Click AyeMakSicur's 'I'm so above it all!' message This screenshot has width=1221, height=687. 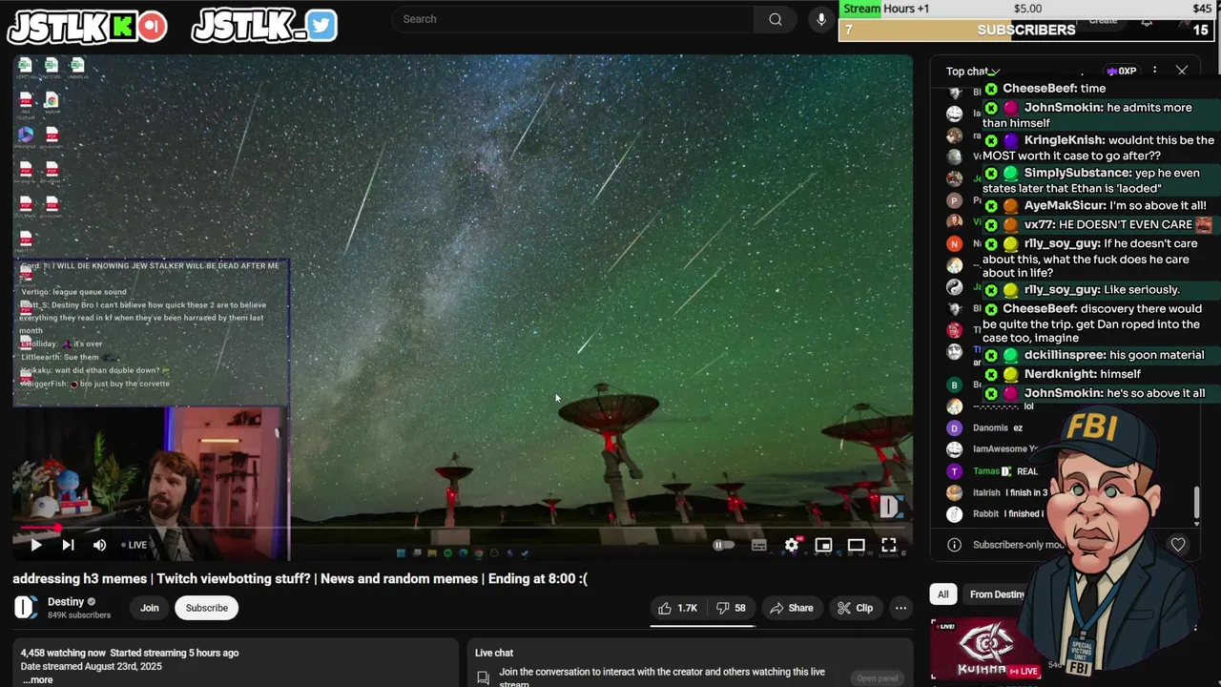[x=1099, y=206]
